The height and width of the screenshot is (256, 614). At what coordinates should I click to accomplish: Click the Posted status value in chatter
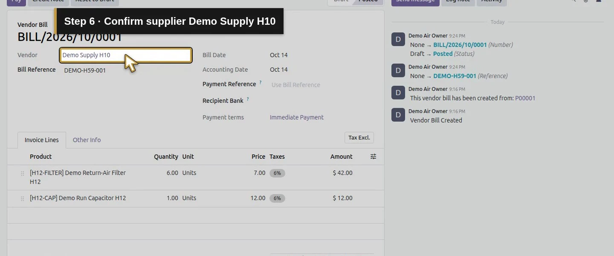(443, 54)
